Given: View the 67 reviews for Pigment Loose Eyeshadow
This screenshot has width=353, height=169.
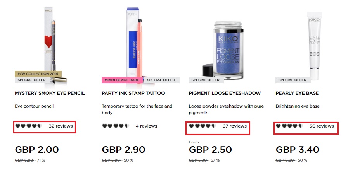Looking at the screenshot, I should point(234,126).
